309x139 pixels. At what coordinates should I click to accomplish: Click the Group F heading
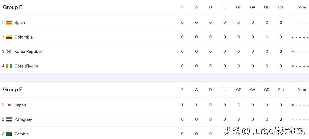[12, 89]
